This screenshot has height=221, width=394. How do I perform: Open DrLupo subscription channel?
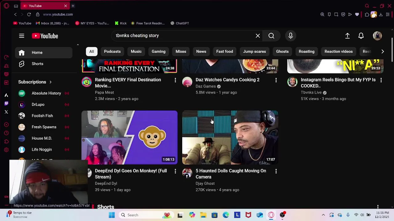click(x=44, y=105)
